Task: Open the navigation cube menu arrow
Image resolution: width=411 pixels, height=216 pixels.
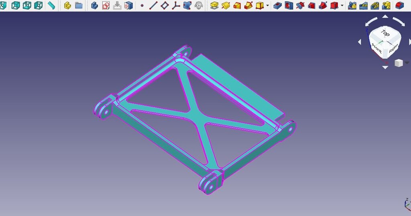Action: (407, 63)
